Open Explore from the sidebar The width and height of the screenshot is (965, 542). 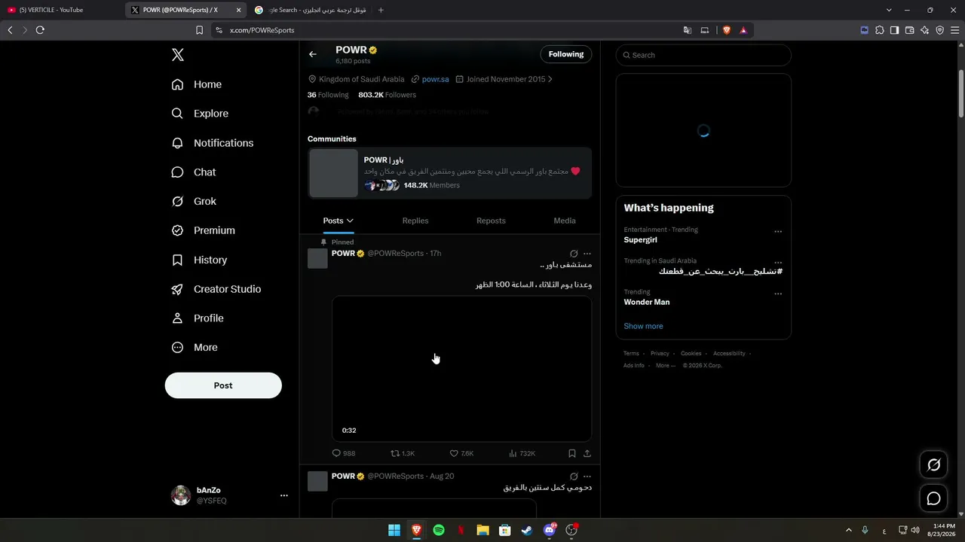click(x=200, y=114)
